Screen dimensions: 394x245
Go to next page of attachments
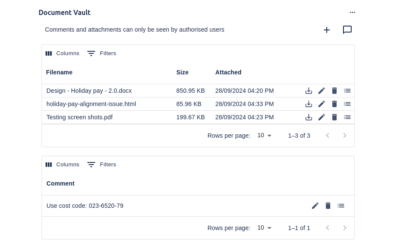tap(345, 136)
